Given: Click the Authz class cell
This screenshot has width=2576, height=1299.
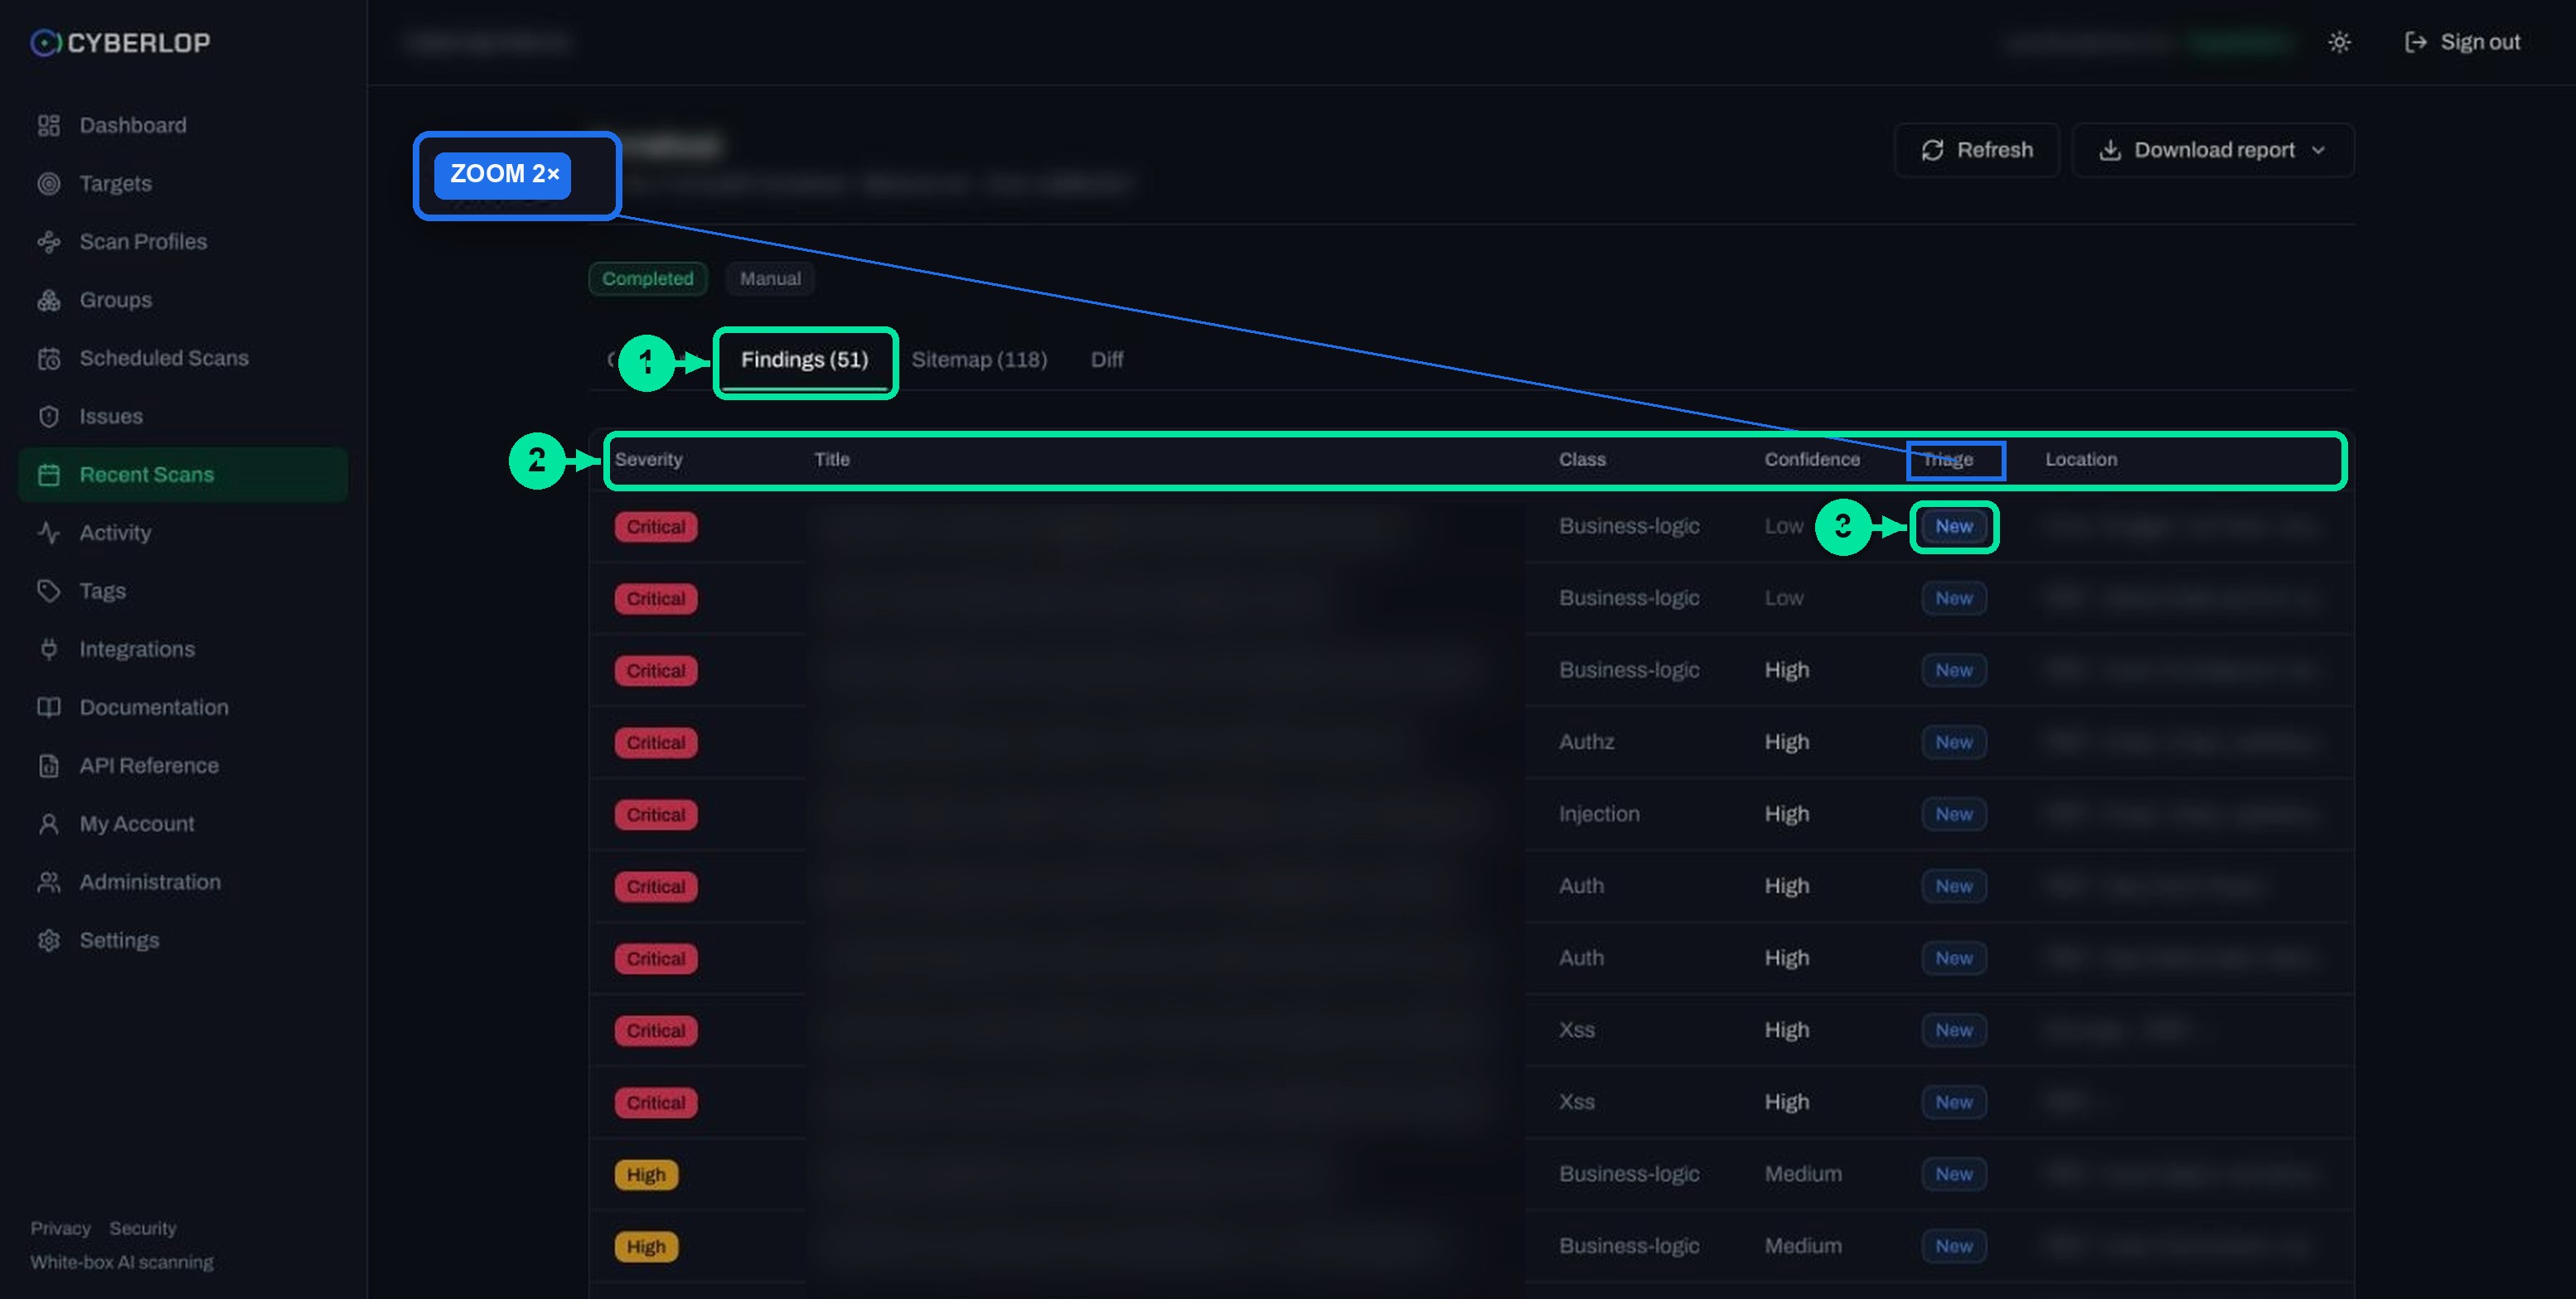Looking at the screenshot, I should point(1586,741).
